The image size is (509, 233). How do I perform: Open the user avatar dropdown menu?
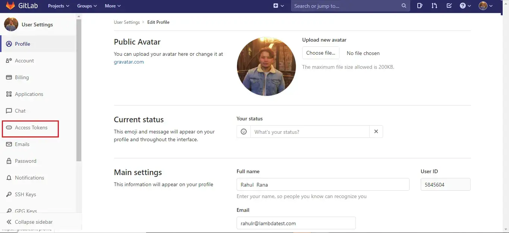click(x=486, y=6)
